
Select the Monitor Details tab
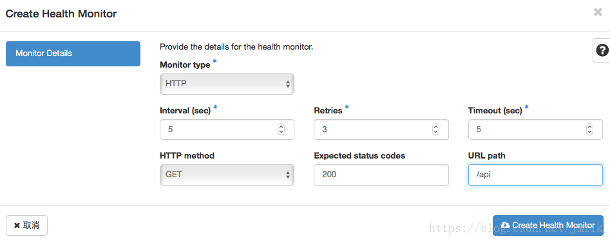(x=73, y=53)
